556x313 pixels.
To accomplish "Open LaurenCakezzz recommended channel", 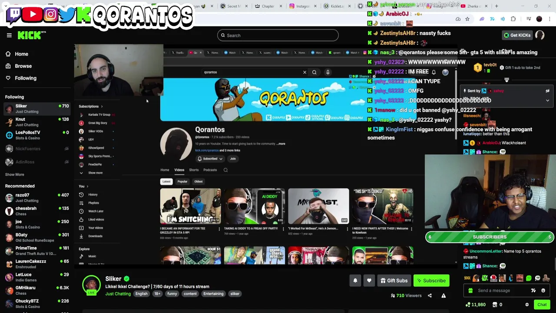I will [37, 264].
